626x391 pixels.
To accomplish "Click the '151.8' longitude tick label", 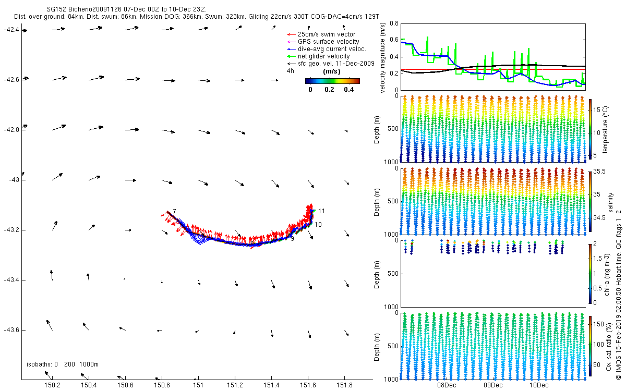I will [344, 385].
